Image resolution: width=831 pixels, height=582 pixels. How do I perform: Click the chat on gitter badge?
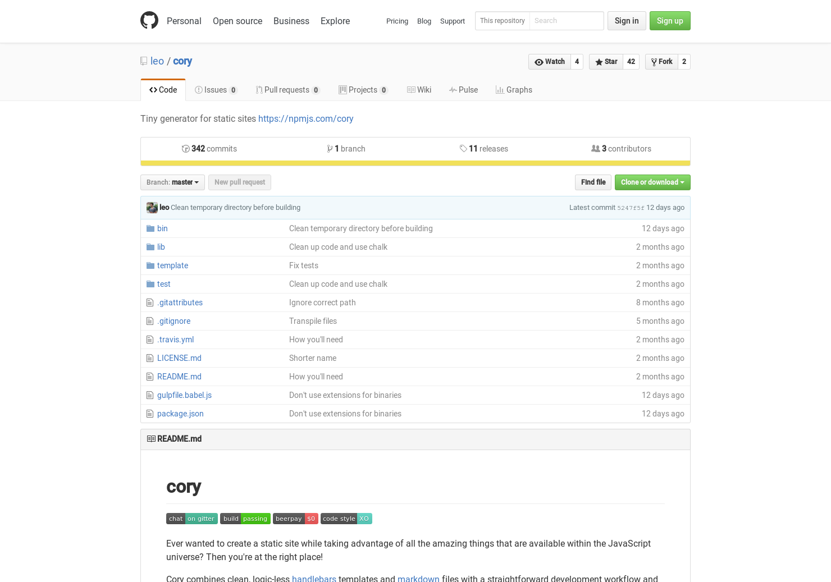click(192, 519)
